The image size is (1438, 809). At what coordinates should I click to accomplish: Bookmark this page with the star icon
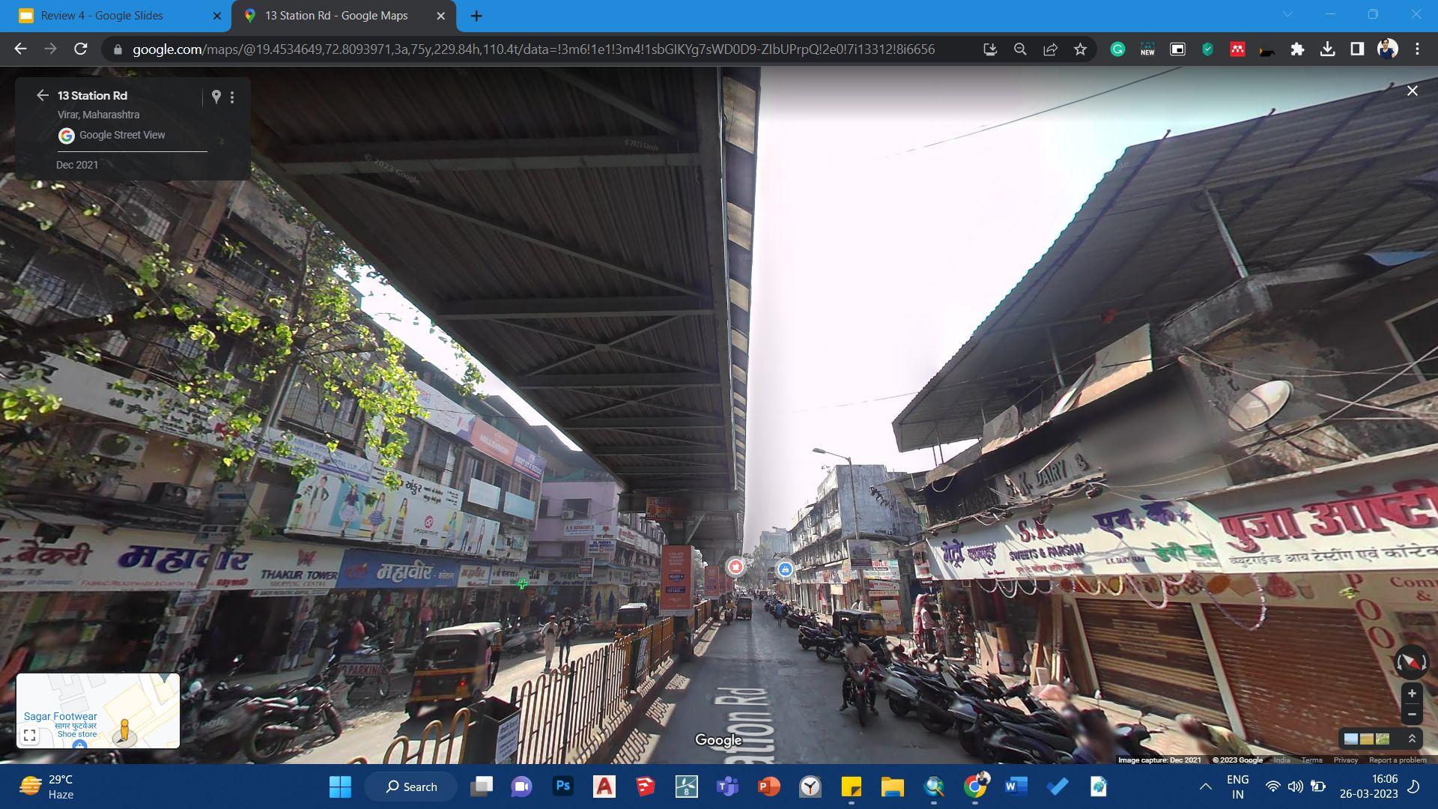click(1080, 49)
